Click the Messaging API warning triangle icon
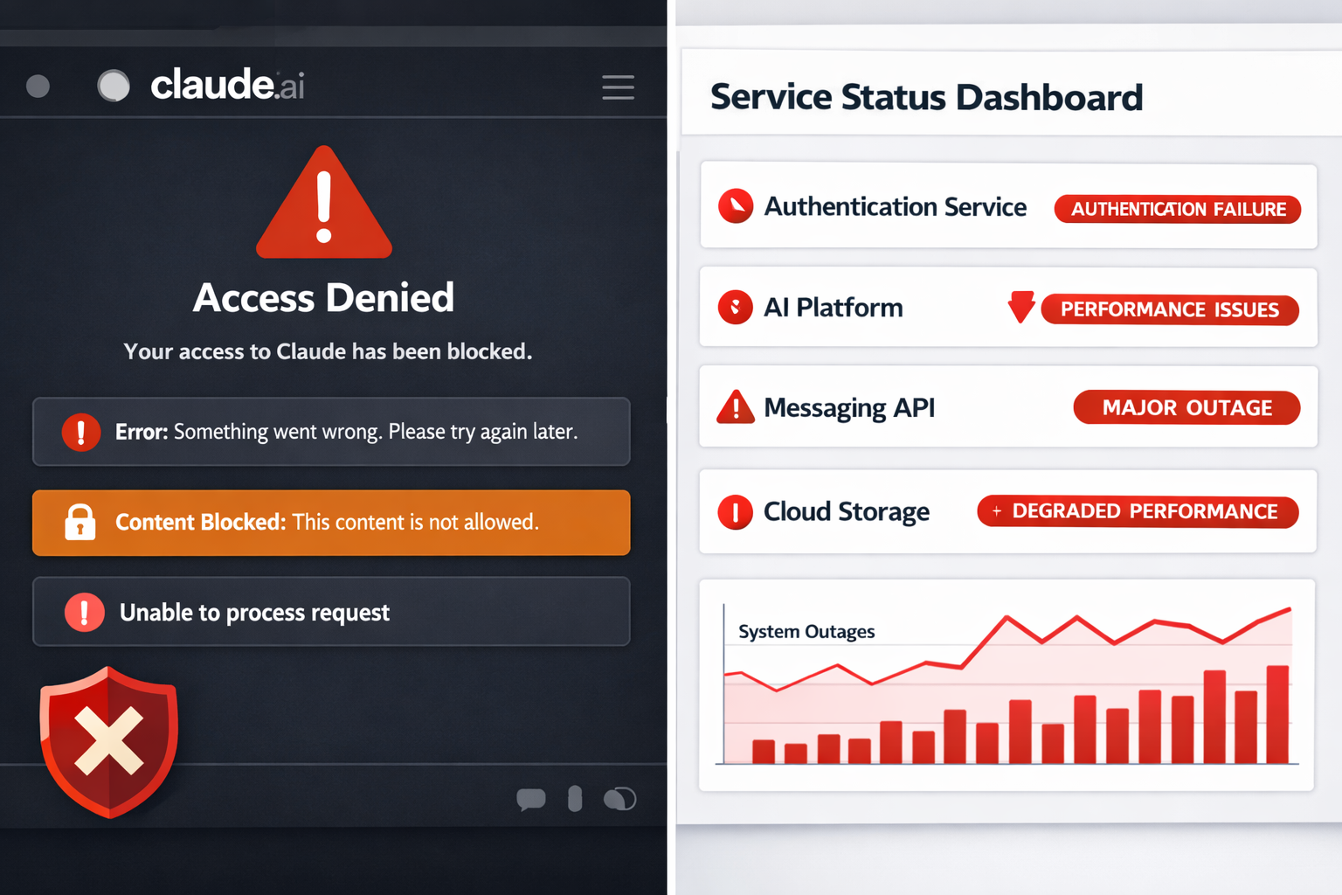This screenshot has width=1342, height=895. click(x=736, y=407)
